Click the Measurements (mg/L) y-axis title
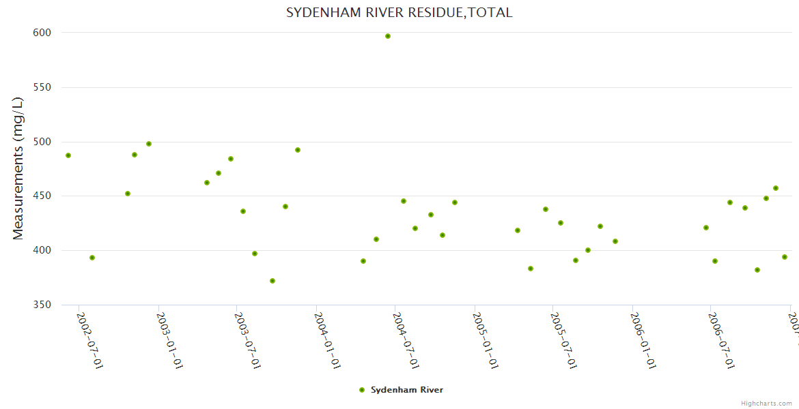The height and width of the screenshot is (409, 799). click(x=18, y=168)
